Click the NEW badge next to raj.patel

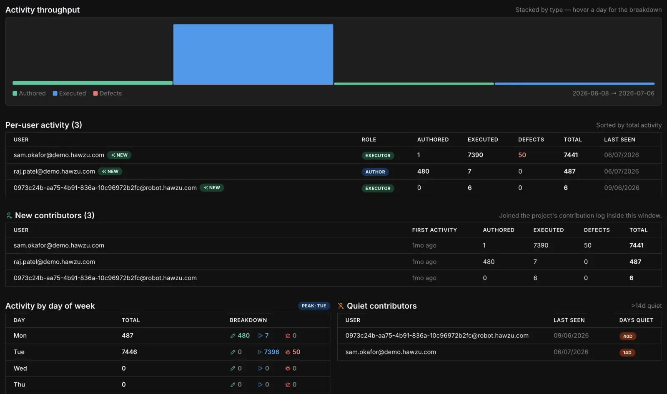(x=110, y=172)
